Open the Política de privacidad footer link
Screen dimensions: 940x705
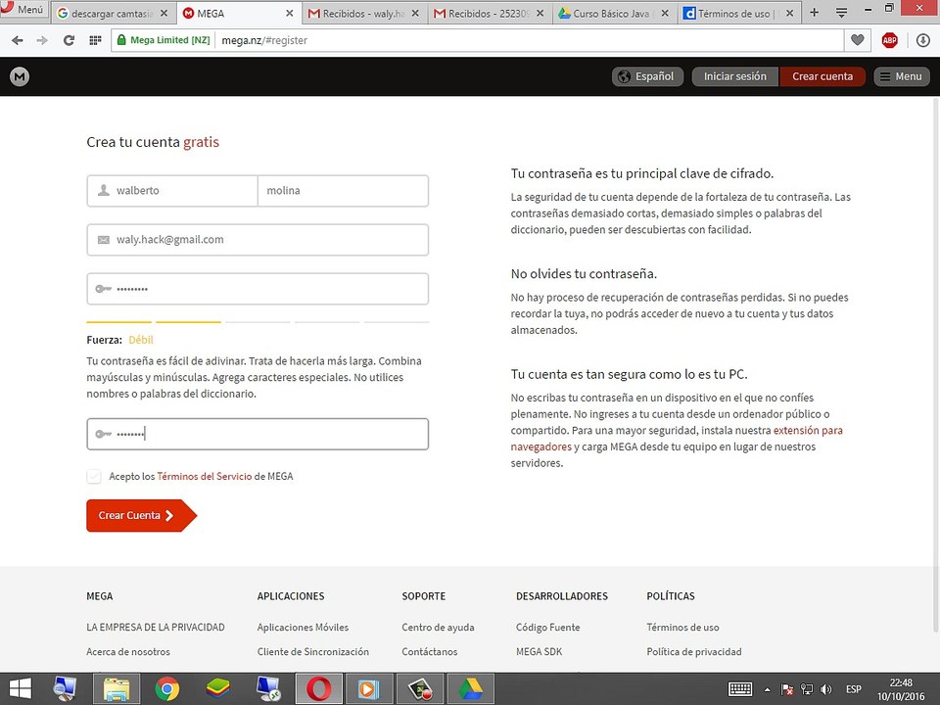tap(693, 652)
